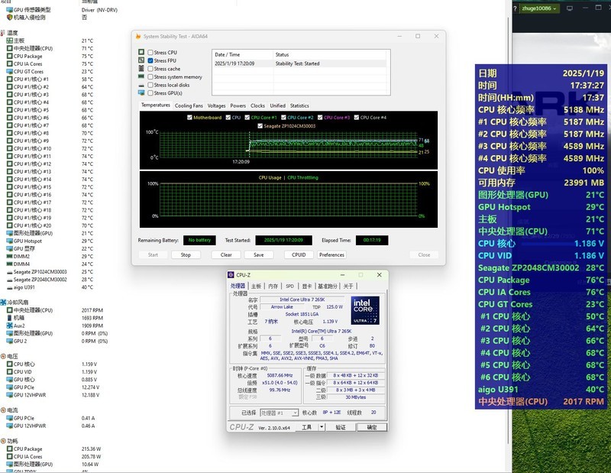
Task: Click the Stress local disks drive icon
Action: [141, 85]
